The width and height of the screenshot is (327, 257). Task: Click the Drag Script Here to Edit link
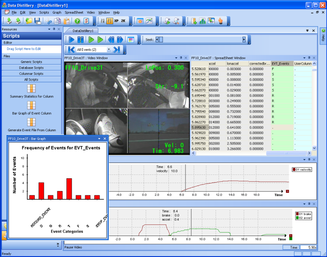click(x=24, y=49)
